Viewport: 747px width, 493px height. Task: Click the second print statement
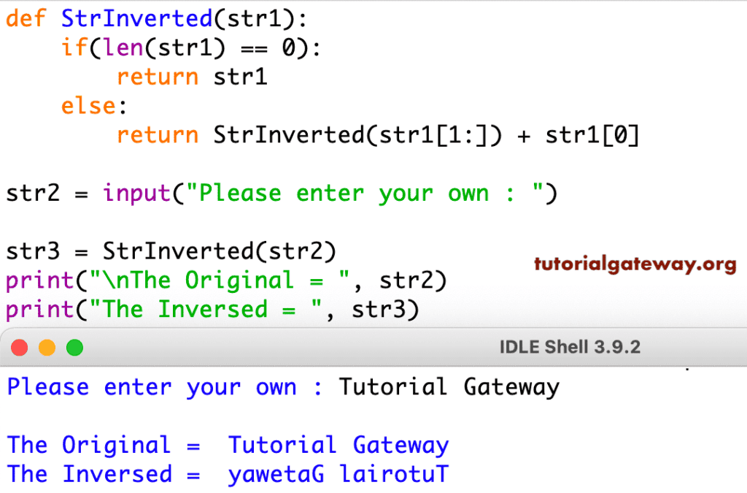click(212, 309)
